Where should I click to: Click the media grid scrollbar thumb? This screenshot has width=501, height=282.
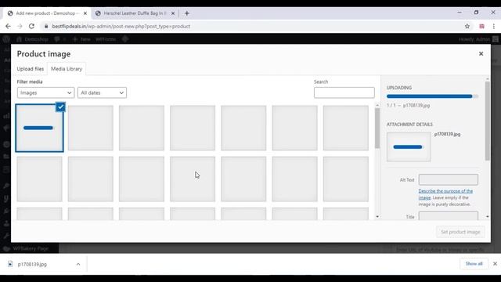tap(377, 128)
